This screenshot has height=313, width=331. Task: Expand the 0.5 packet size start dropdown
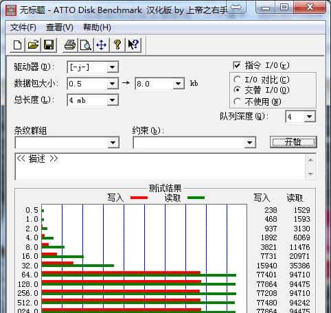coord(112,84)
